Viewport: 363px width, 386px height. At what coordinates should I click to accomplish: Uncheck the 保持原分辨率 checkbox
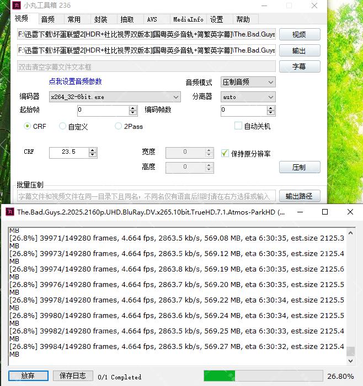[225, 153]
